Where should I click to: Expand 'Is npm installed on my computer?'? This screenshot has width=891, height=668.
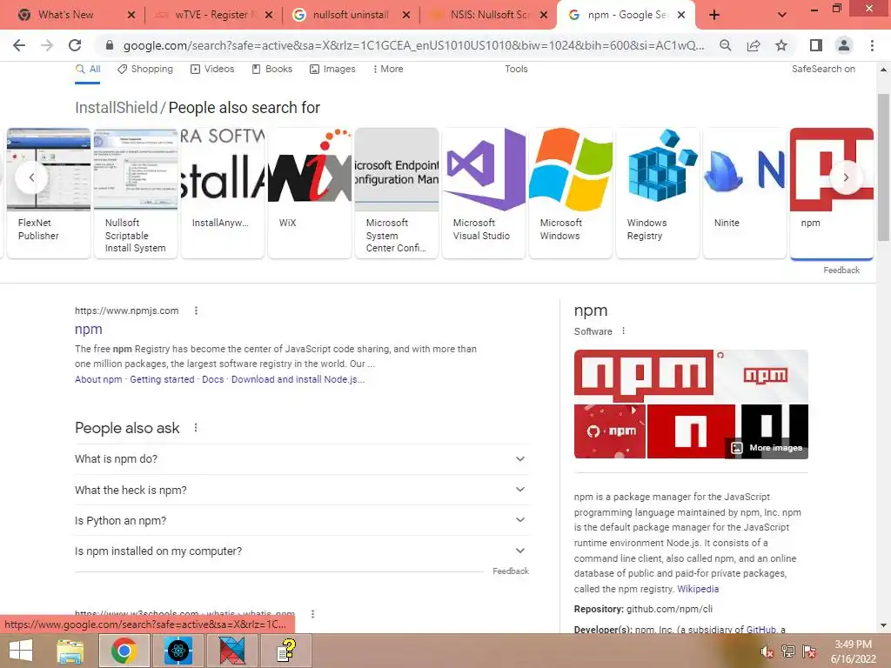(x=301, y=551)
